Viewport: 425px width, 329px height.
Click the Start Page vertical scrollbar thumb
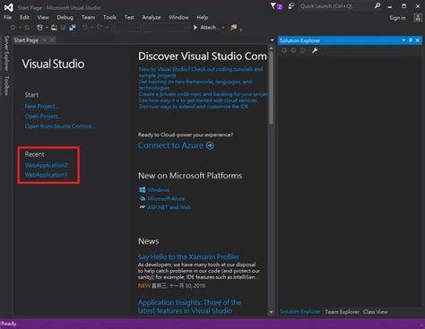coord(271,88)
